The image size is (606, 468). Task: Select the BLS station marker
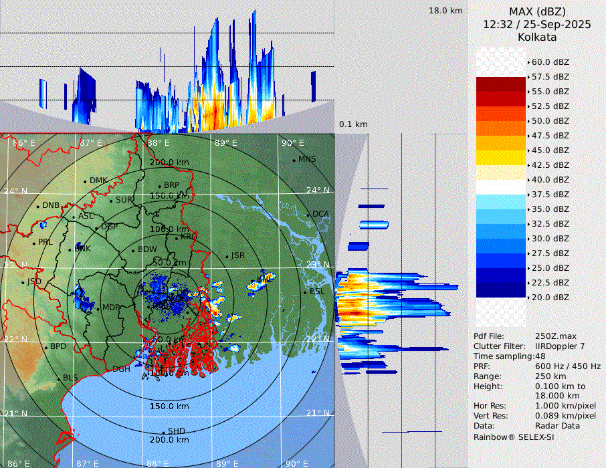click(58, 379)
